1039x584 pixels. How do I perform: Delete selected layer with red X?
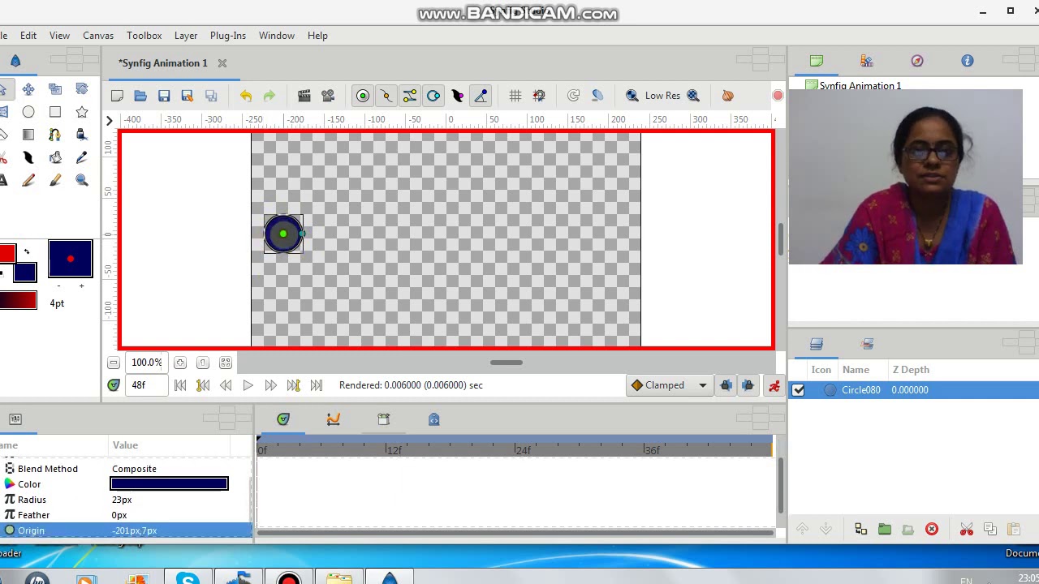coord(932,530)
